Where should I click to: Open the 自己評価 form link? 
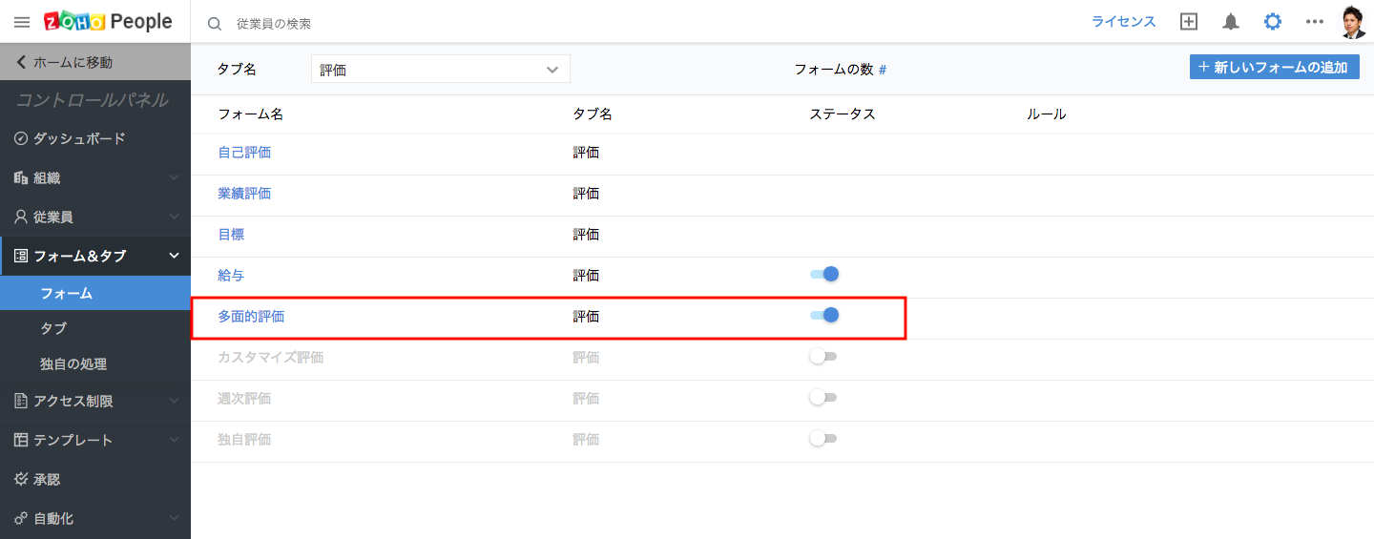coord(244,153)
